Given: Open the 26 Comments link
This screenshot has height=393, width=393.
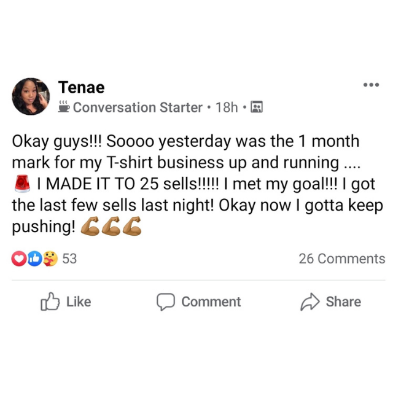Looking at the screenshot, I should tap(342, 259).
